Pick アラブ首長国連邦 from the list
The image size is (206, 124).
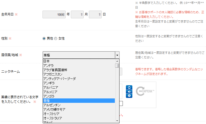pos(79,70)
